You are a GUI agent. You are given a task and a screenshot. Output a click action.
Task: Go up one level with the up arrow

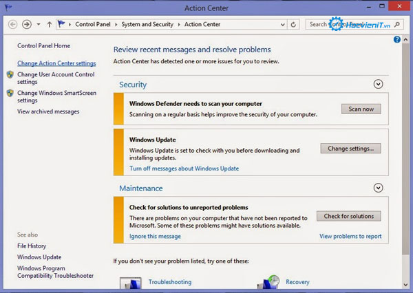click(50, 25)
